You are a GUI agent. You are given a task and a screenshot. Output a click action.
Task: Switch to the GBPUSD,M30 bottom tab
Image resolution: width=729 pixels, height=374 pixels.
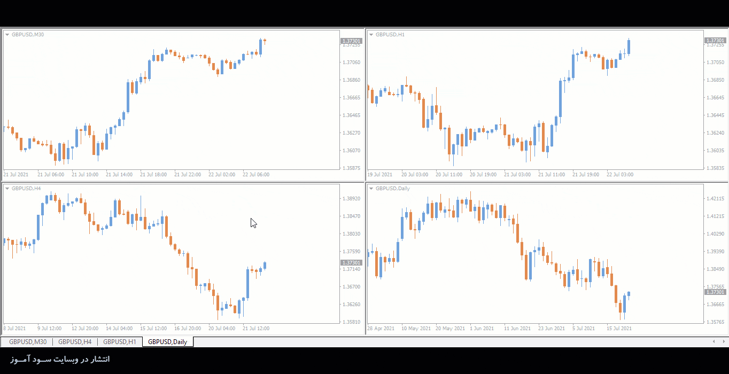[x=28, y=342]
